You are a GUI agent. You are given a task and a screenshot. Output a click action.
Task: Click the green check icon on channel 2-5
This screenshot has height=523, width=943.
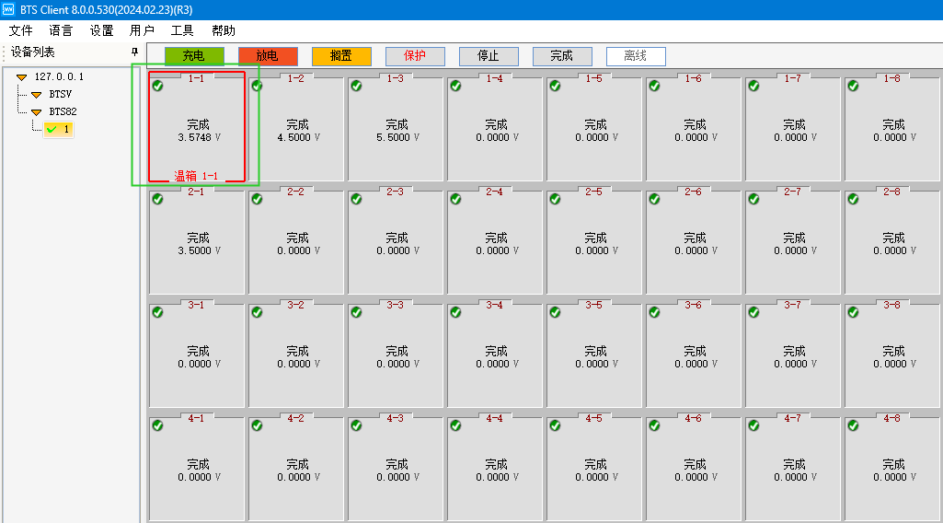tap(555, 199)
